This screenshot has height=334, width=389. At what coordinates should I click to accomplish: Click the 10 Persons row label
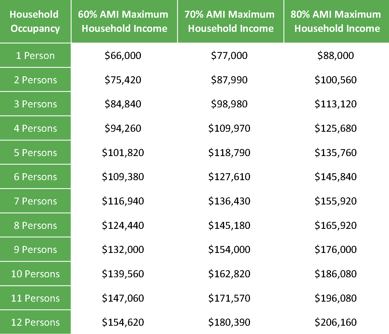coord(35,274)
